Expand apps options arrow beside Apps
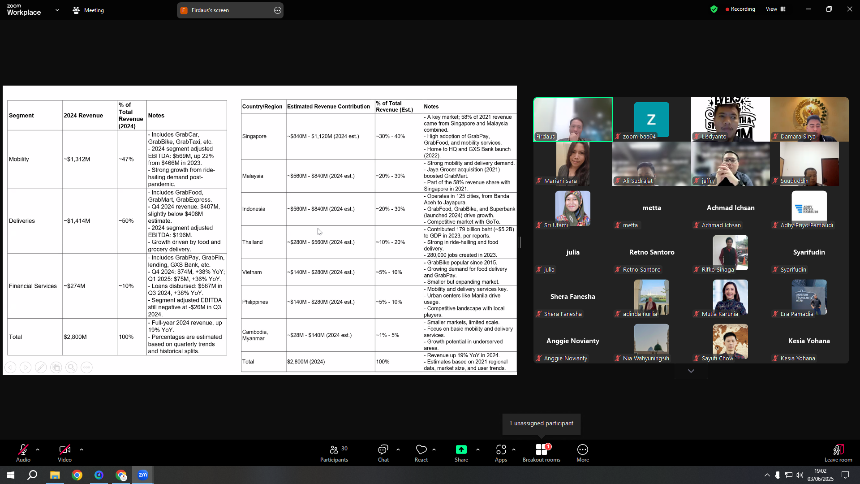860x484 pixels. (x=514, y=449)
